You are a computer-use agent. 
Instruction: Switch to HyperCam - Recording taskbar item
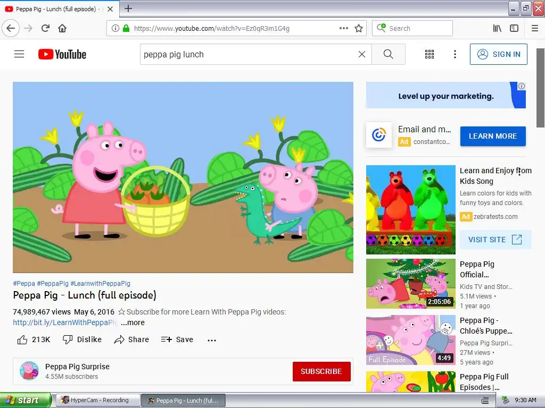98,401
